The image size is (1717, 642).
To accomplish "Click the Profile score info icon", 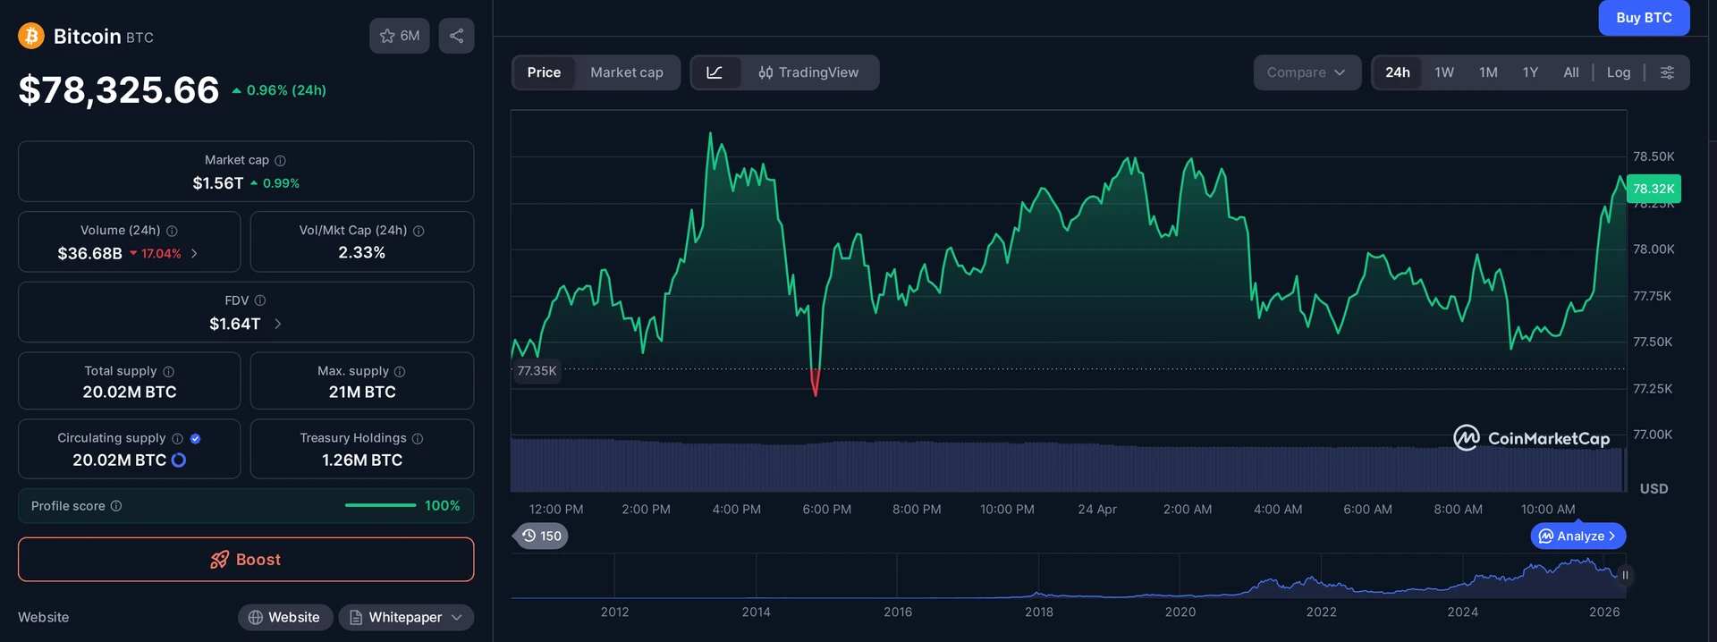I will pyautogui.click(x=116, y=506).
